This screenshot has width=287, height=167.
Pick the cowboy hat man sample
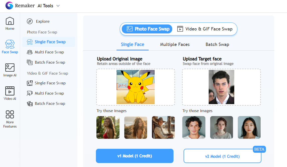[163, 127]
